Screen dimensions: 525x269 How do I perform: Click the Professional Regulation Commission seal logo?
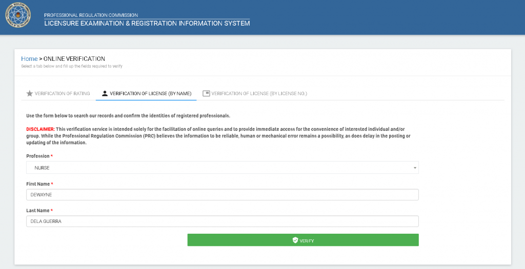pos(18,15)
